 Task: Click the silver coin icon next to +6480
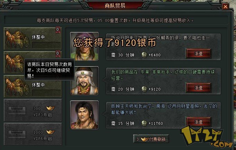pyautogui.click(x=144, y=55)
